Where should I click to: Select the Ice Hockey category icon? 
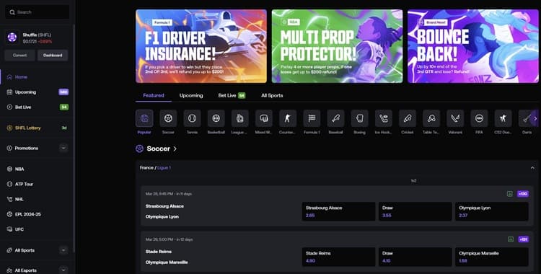pyautogui.click(x=384, y=118)
